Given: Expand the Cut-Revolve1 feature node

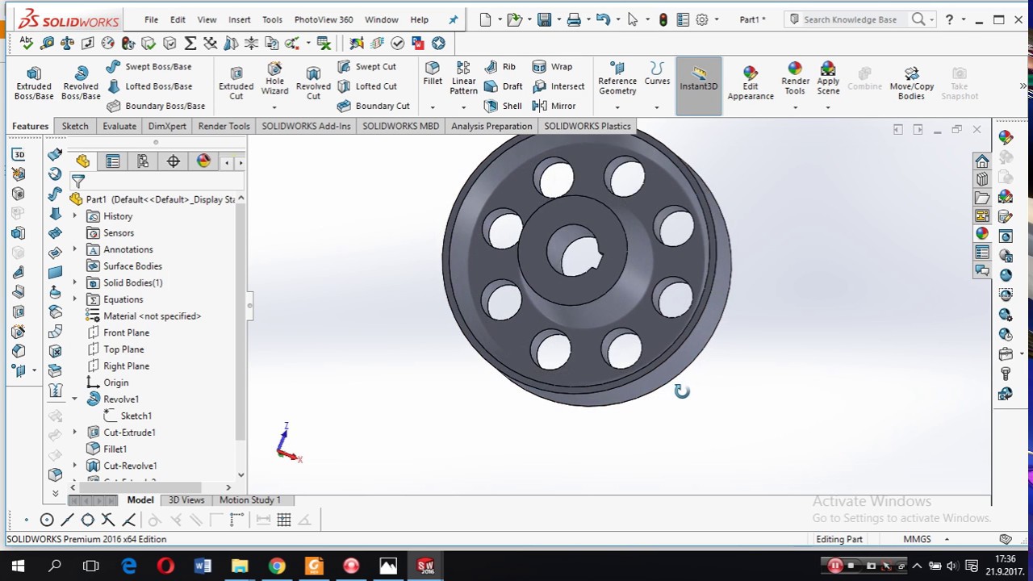Looking at the screenshot, I should click(75, 466).
